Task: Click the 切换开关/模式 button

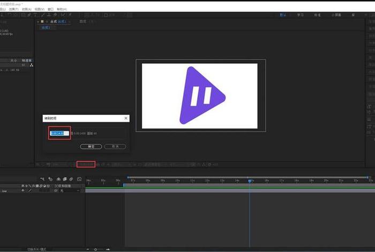Action: point(36,249)
